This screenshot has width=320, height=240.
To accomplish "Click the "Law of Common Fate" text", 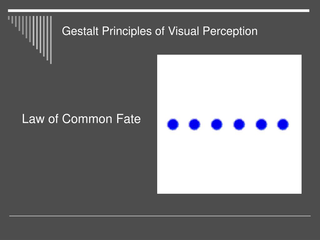I will 81,119.
